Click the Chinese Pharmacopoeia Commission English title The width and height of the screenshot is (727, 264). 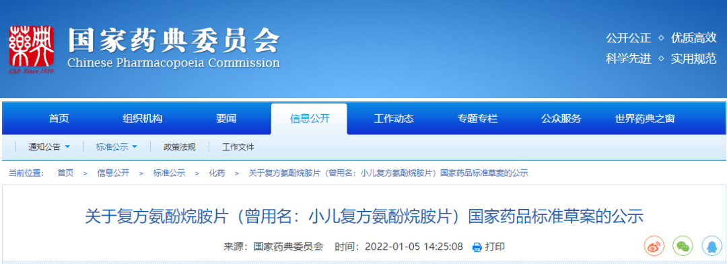pos(174,62)
